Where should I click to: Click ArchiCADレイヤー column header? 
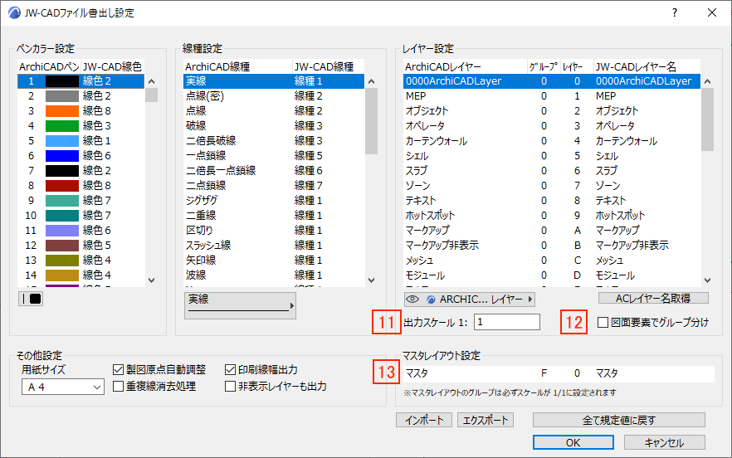pos(465,66)
